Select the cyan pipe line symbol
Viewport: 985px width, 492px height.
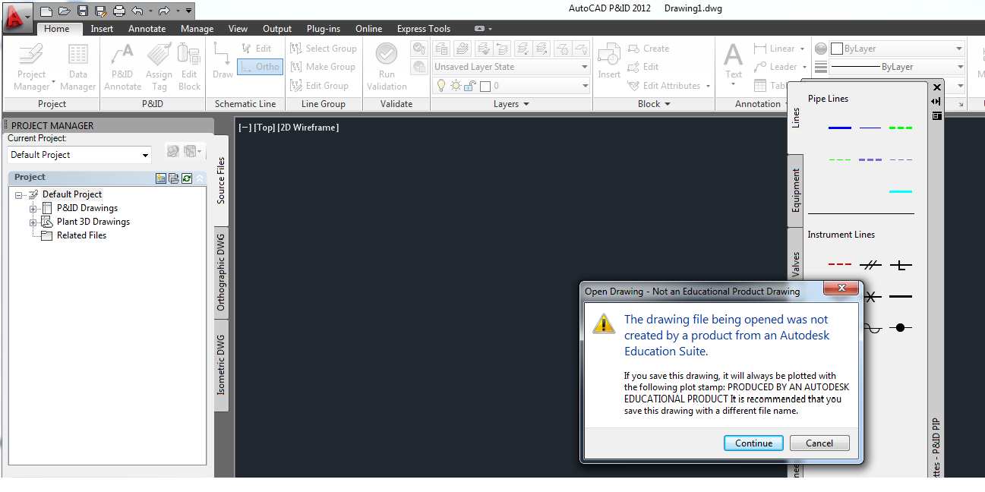(x=901, y=191)
